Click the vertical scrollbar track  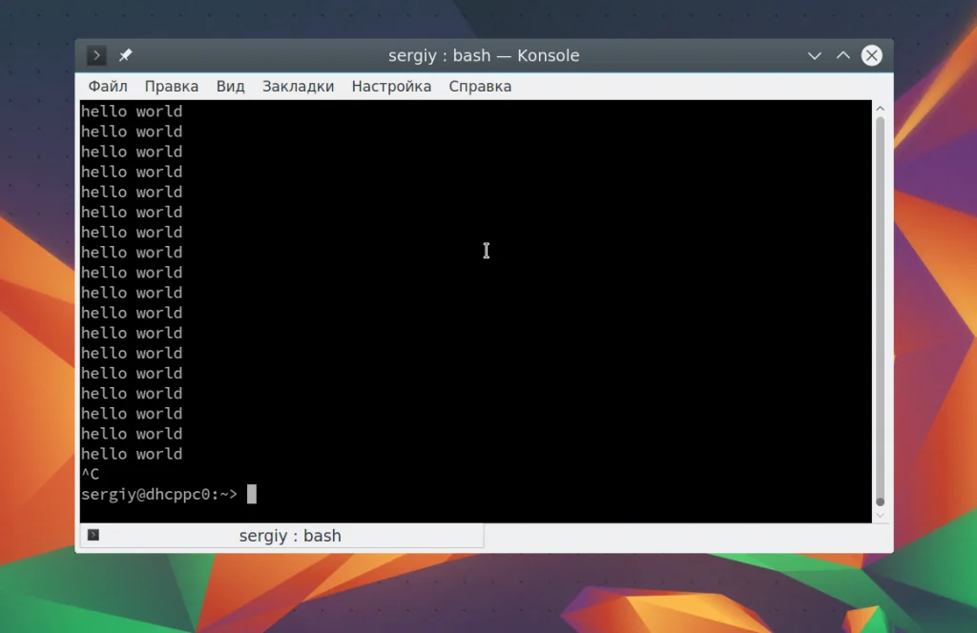(881, 311)
